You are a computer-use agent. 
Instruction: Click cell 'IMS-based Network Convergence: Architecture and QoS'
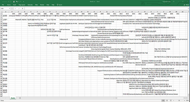[x=96, y=63]
